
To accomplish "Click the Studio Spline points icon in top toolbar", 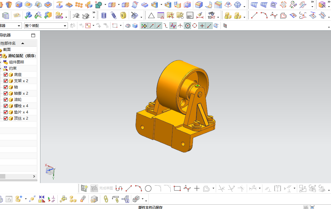I will (x=274, y=15).
